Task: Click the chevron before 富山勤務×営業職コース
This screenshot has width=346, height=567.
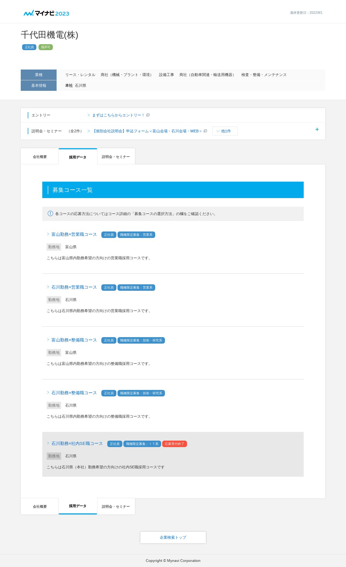Action: point(48,234)
